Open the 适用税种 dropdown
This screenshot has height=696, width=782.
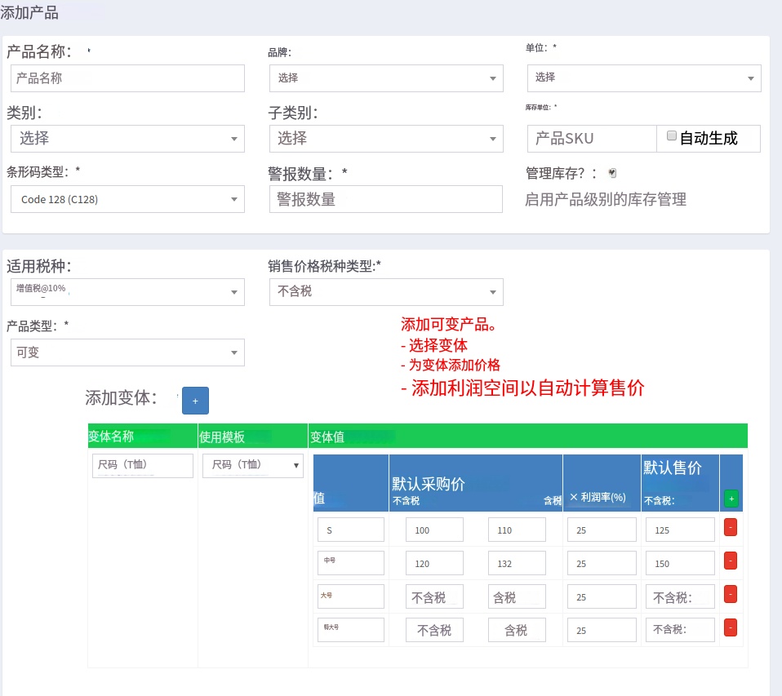[127, 291]
